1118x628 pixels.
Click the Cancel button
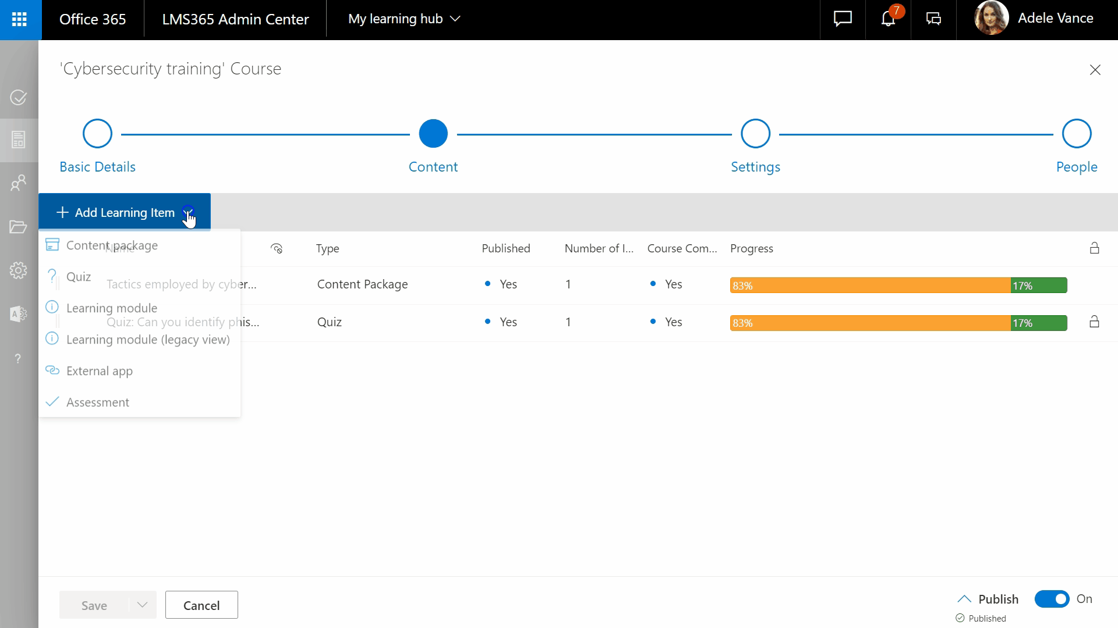tap(201, 605)
